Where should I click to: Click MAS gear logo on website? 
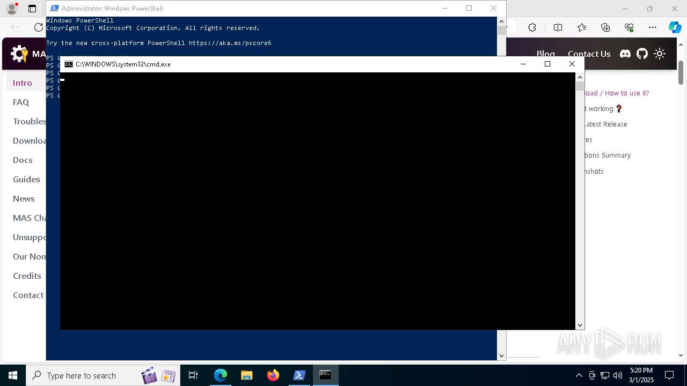[x=19, y=54]
